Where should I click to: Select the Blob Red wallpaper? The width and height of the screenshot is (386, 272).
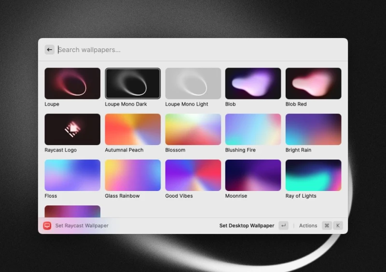[313, 83]
